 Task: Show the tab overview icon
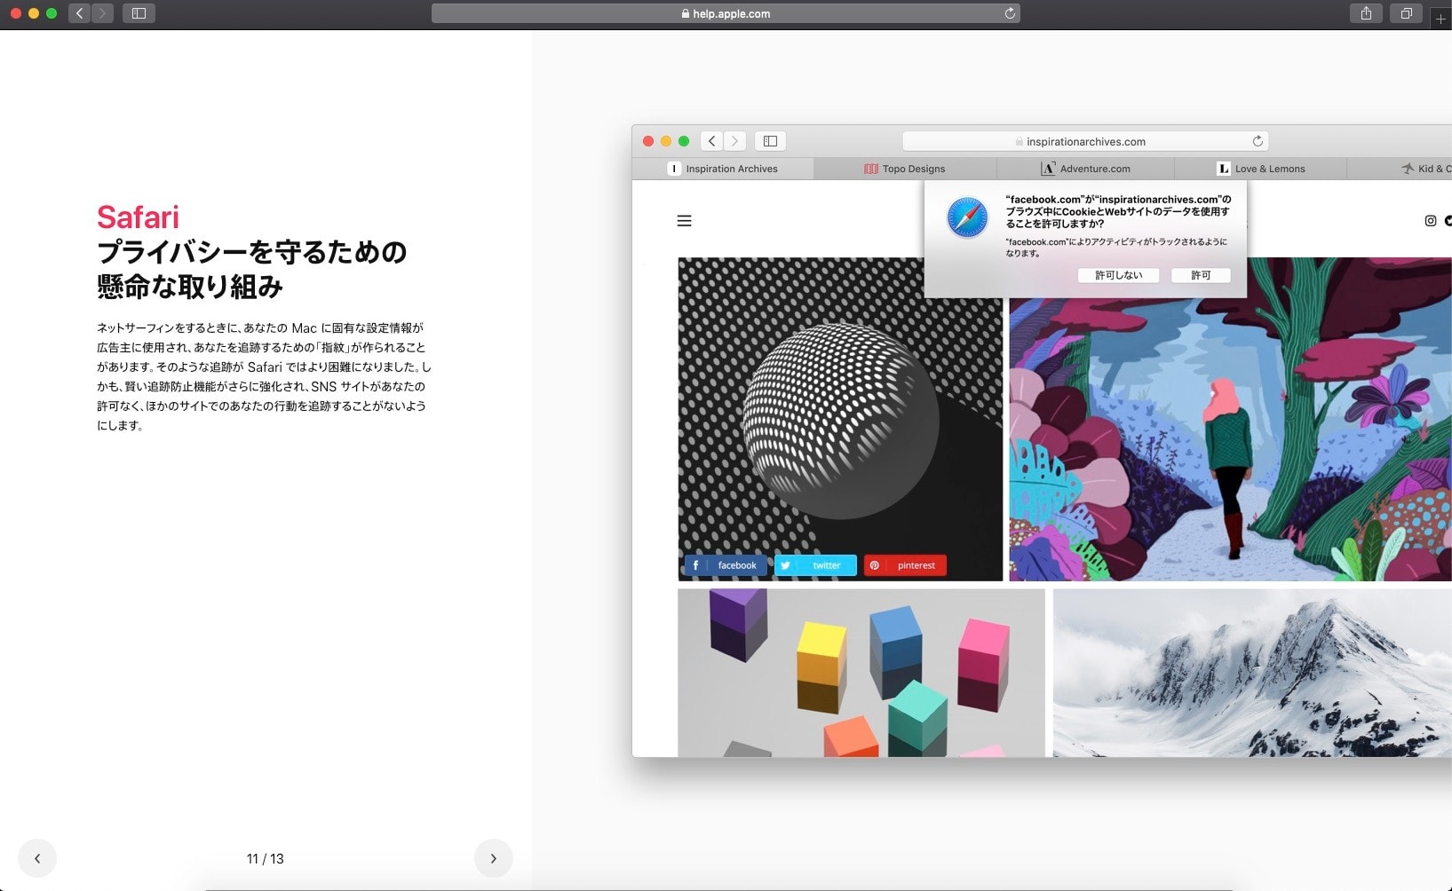click(1406, 13)
